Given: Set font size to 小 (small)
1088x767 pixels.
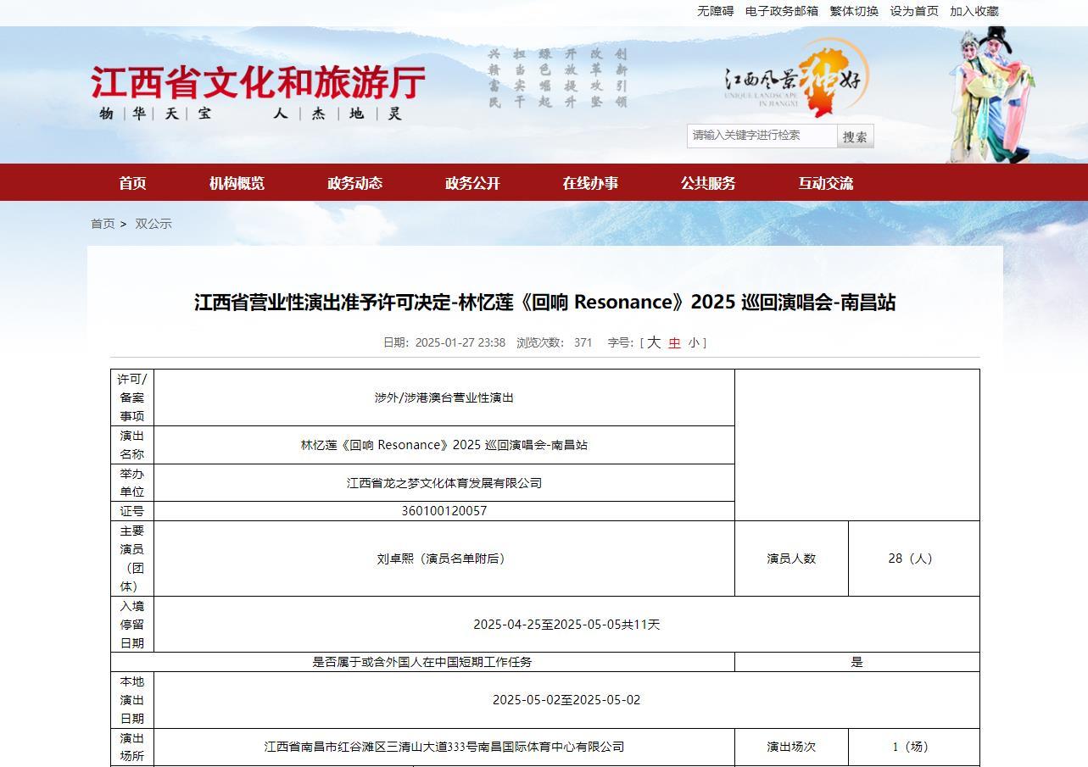Looking at the screenshot, I should (694, 343).
